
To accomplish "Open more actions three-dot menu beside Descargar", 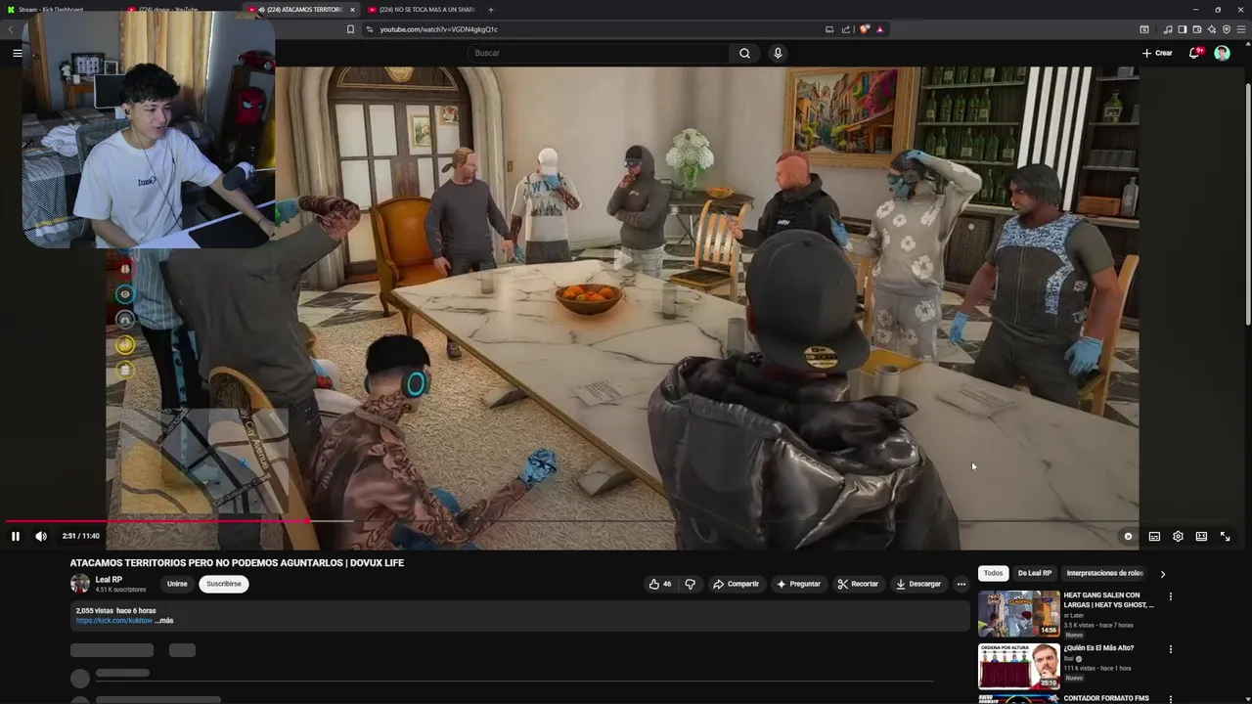I will 961,584.
